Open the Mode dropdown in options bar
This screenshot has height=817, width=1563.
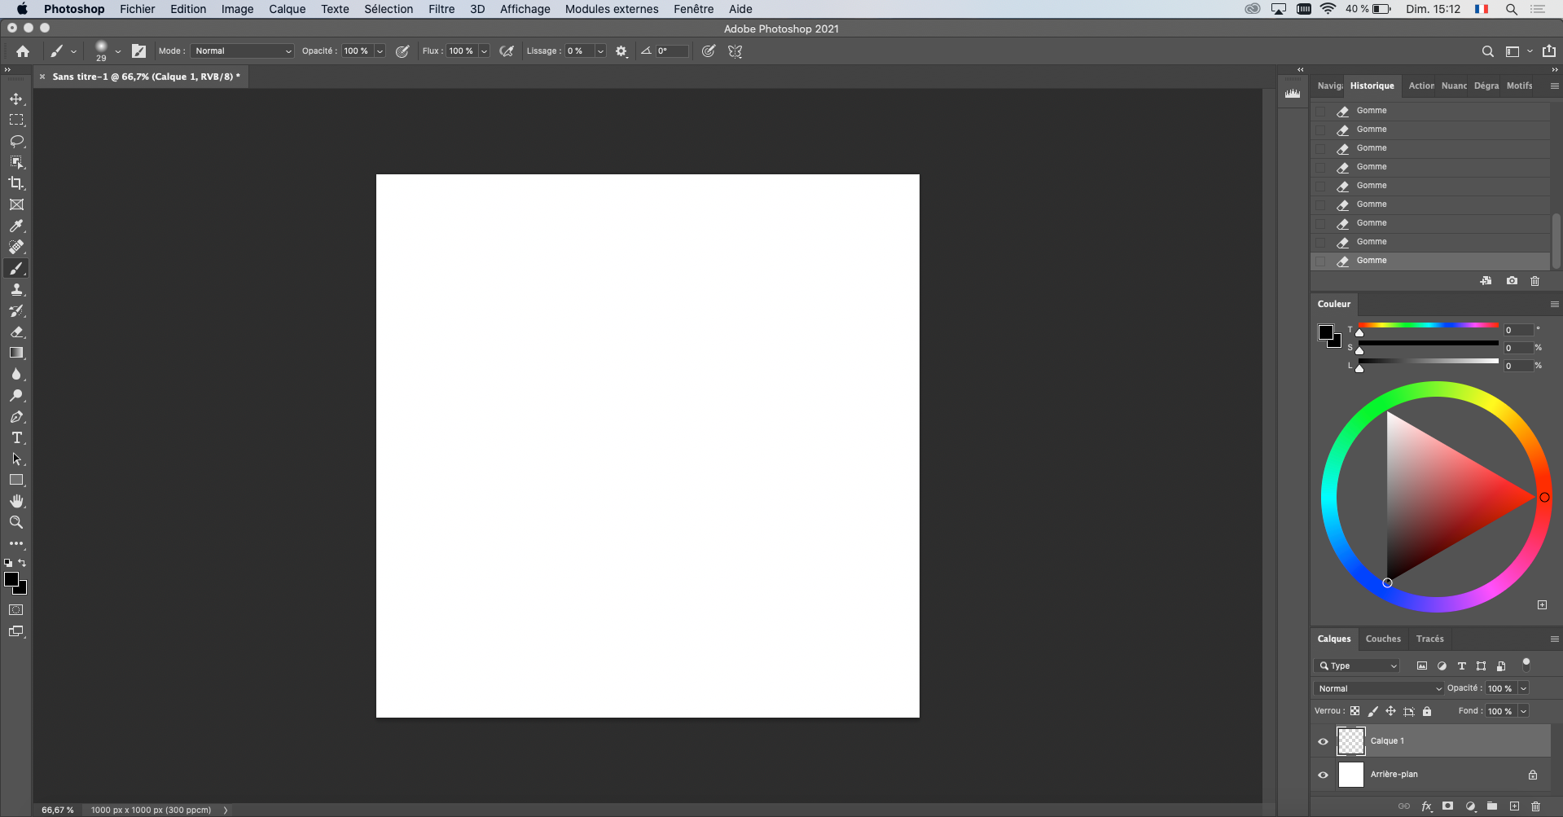tap(242, 51)
